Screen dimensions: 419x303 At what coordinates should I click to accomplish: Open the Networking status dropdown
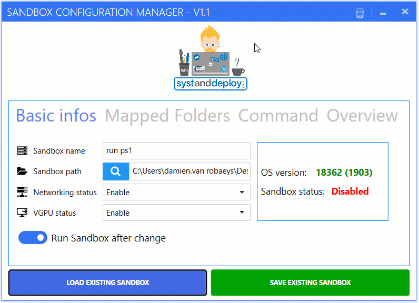(x=176, y=193)
